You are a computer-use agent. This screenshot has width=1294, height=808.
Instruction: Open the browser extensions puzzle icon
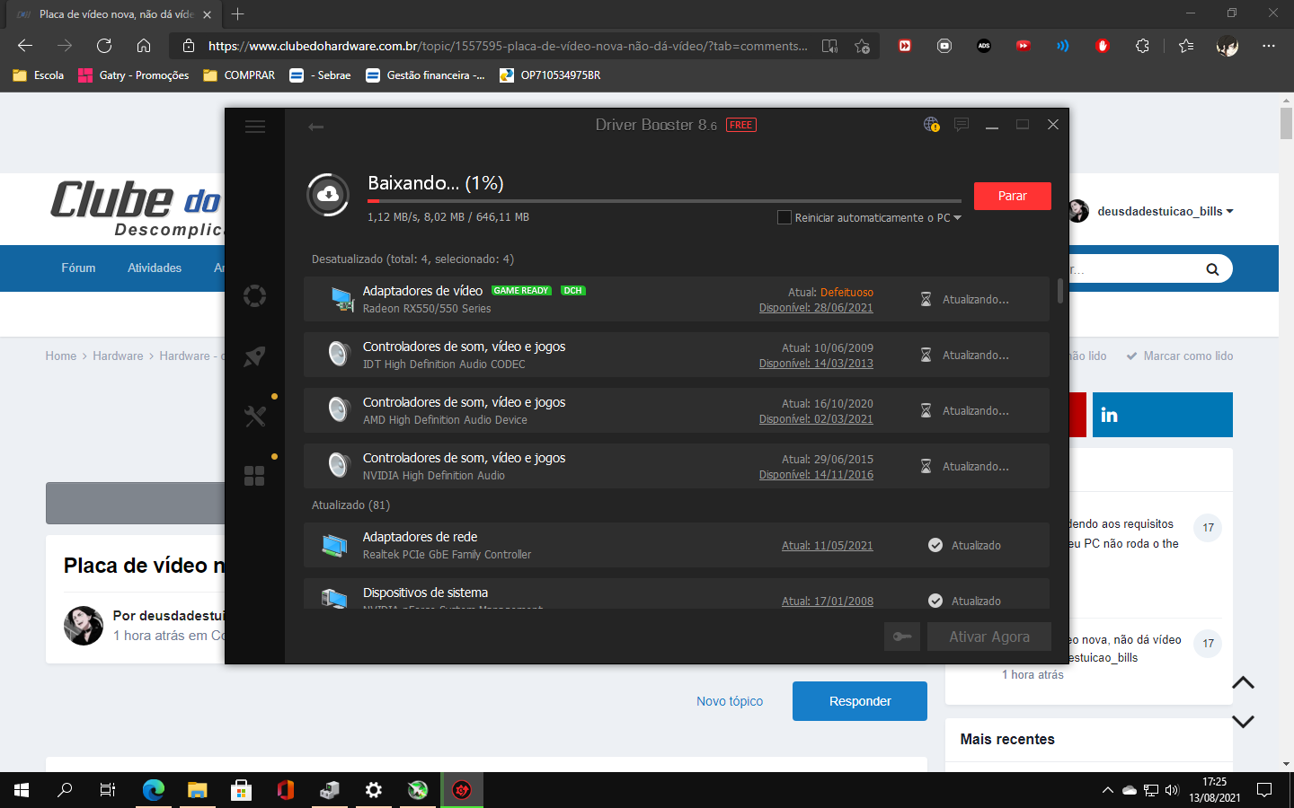(x=1142, y=46)
